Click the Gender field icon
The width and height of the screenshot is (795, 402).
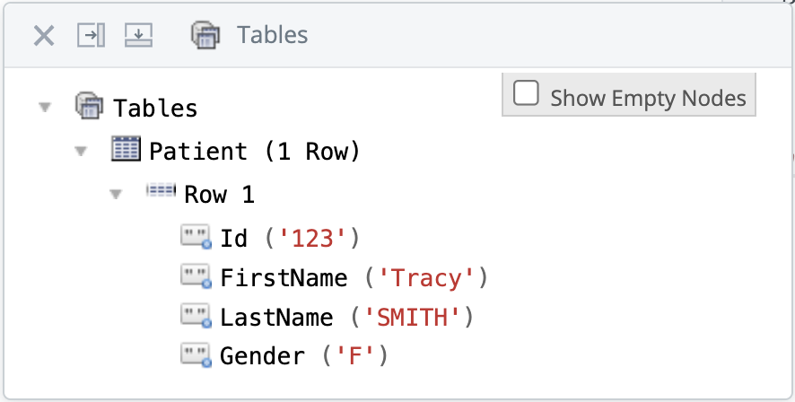pyautogui.click(x=197, y=356)
